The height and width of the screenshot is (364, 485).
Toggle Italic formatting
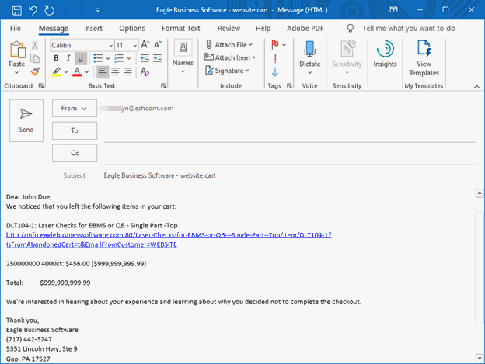click(68, 58)
